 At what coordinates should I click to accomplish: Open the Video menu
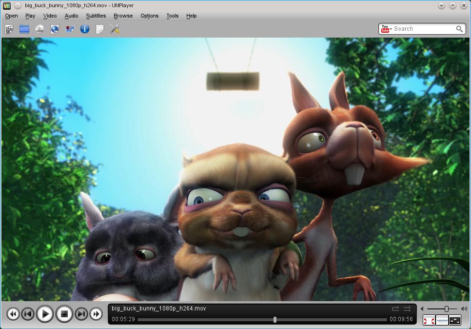point(50,16)
